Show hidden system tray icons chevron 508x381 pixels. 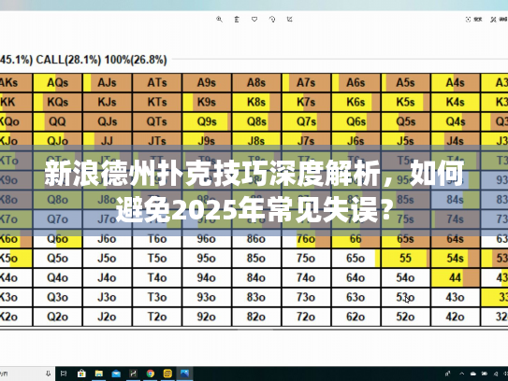coord(462,374)
